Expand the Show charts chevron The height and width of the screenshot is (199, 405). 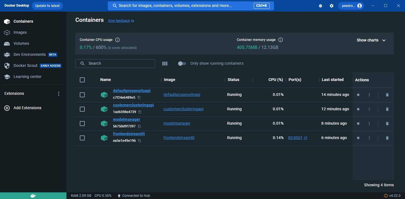pyautogui.click(x=384, y=40)
